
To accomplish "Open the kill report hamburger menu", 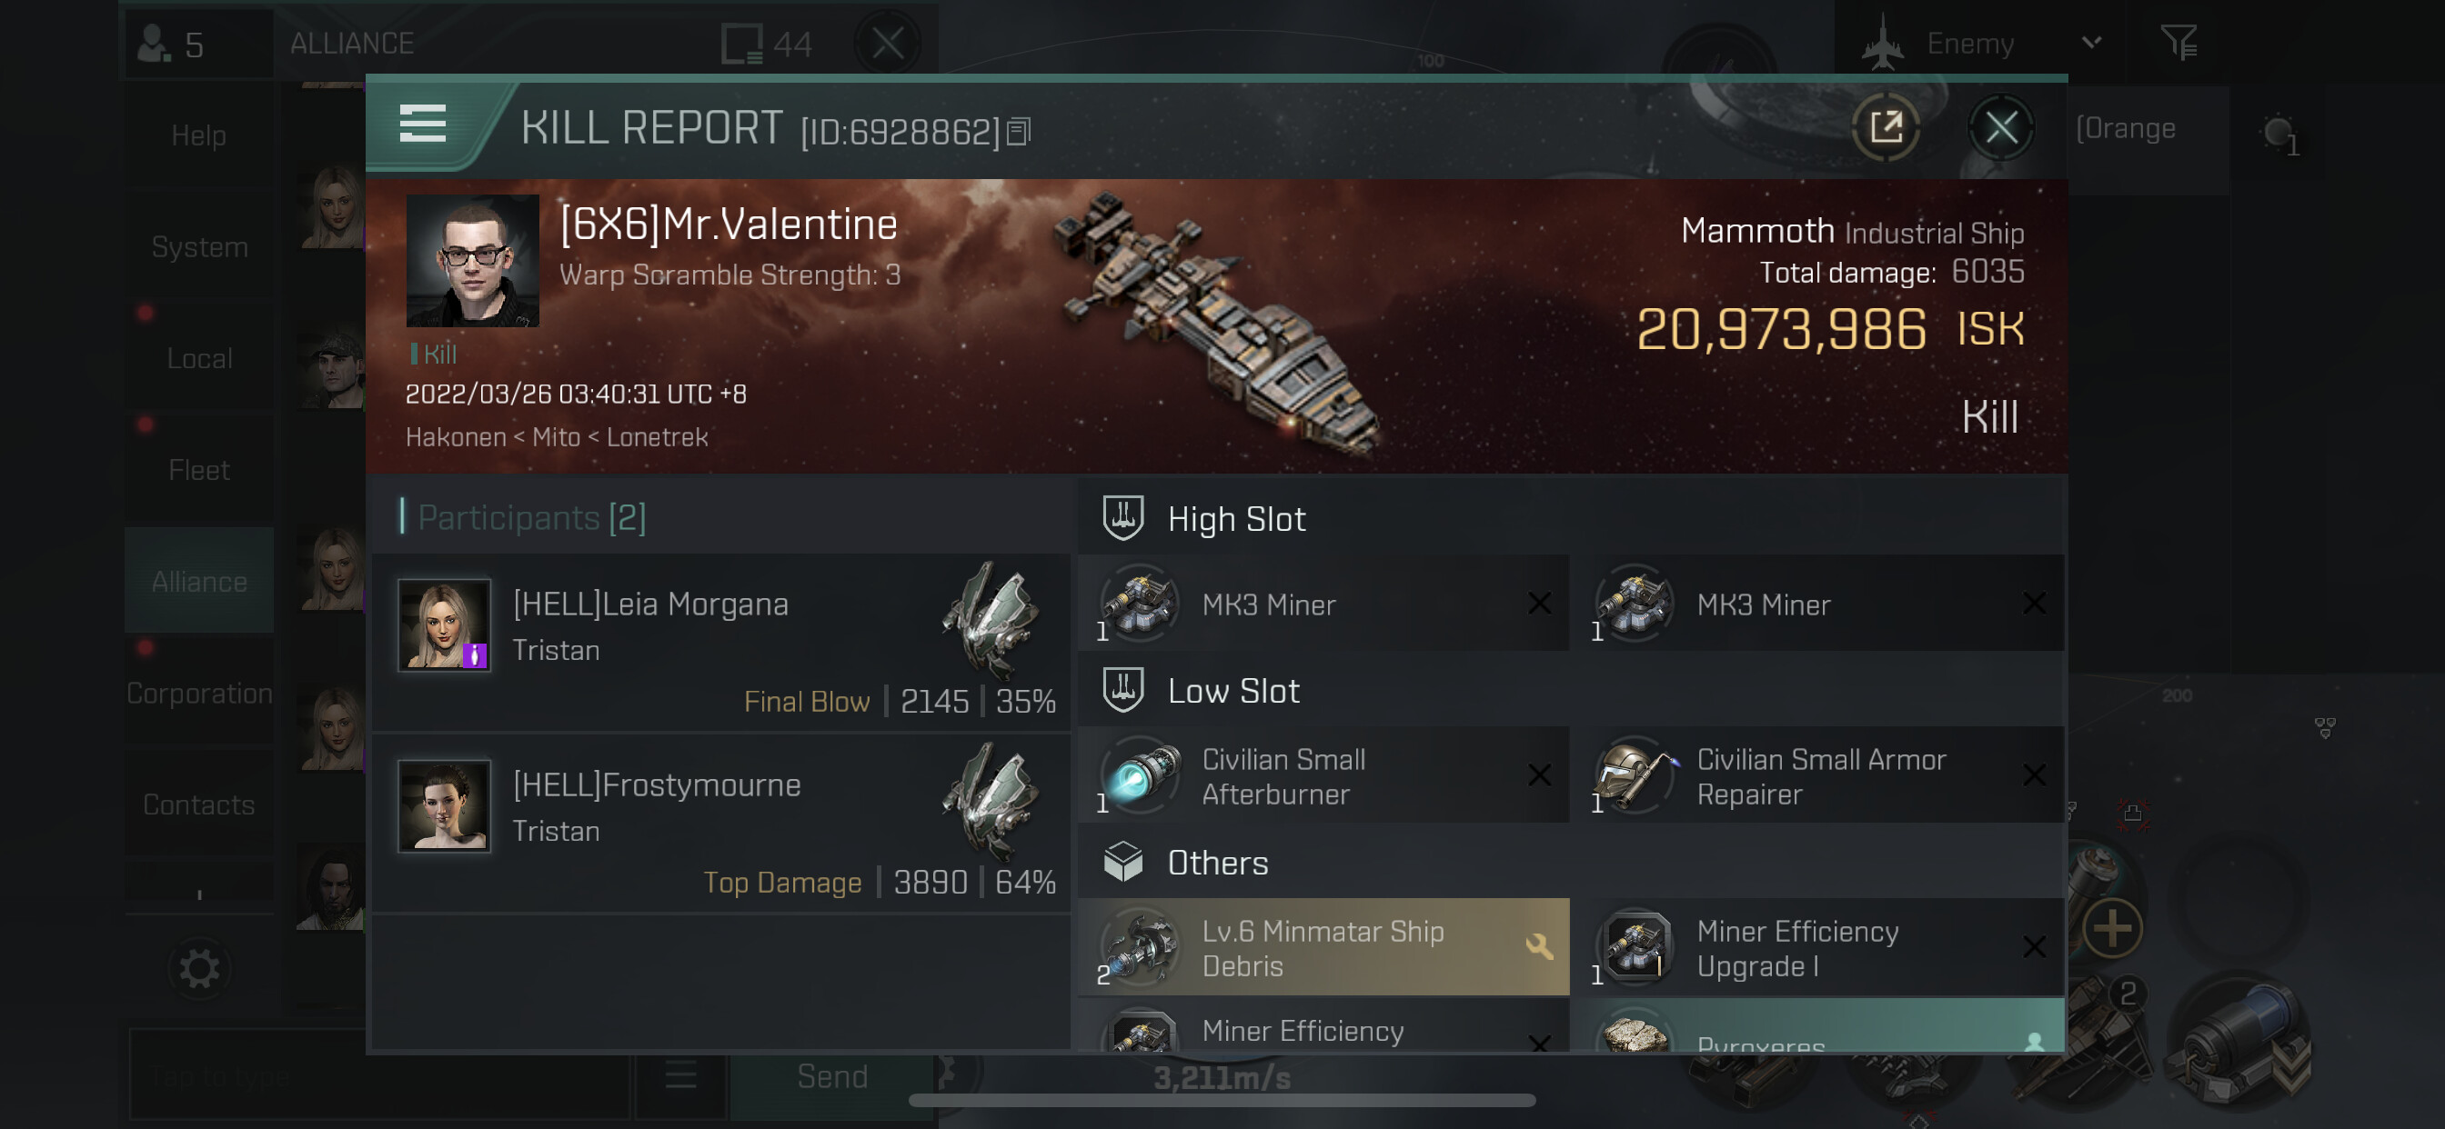I will 422,125.
